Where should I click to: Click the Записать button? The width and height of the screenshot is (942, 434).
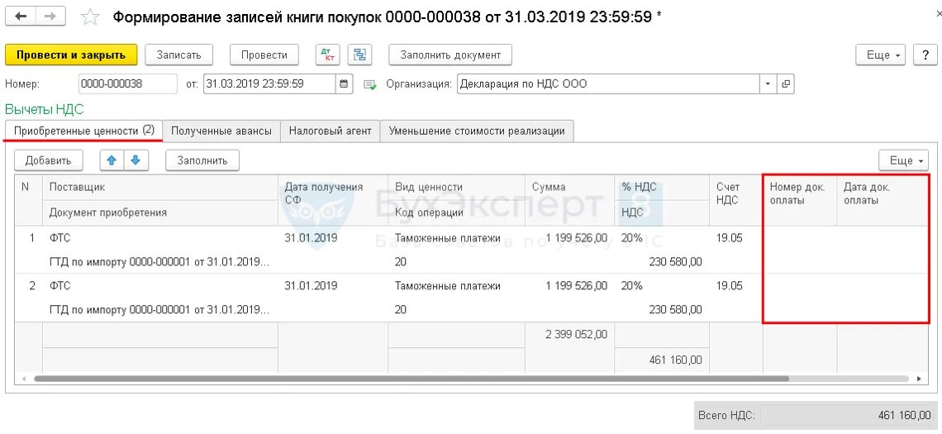tap(178, 55)
